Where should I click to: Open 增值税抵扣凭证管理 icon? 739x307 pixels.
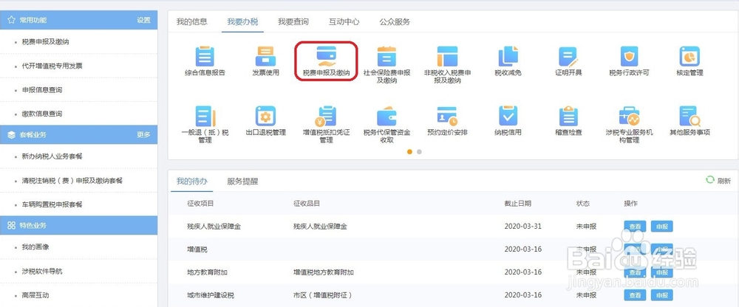coord(326,116)
